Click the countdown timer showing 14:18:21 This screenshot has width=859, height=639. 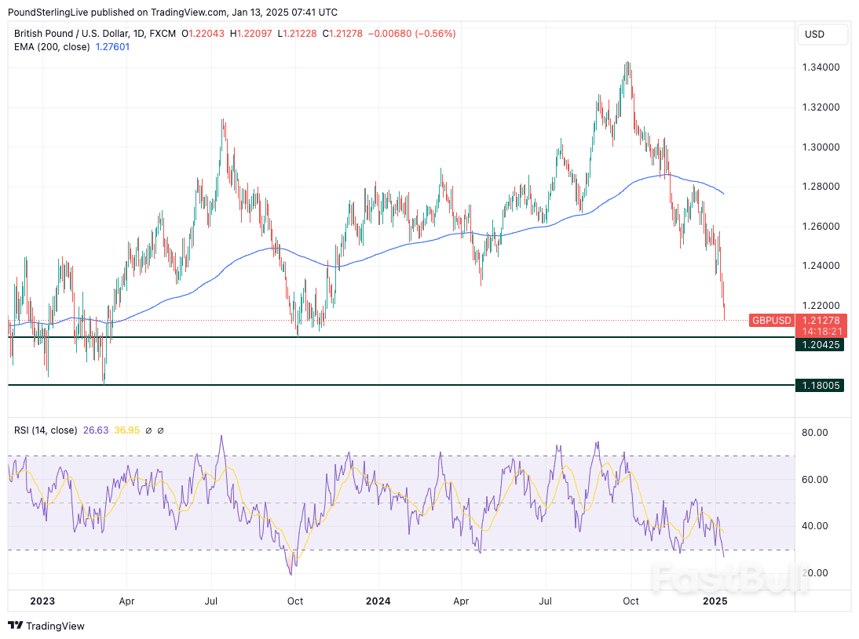tap(821, 330)
